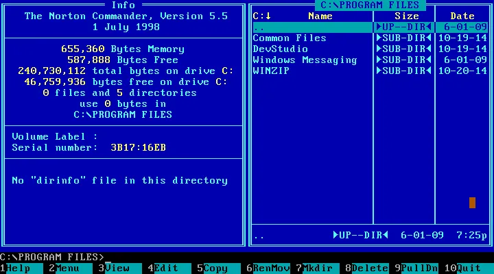
Task: Click the serial number 3B17:16EB
Action: 139,147
